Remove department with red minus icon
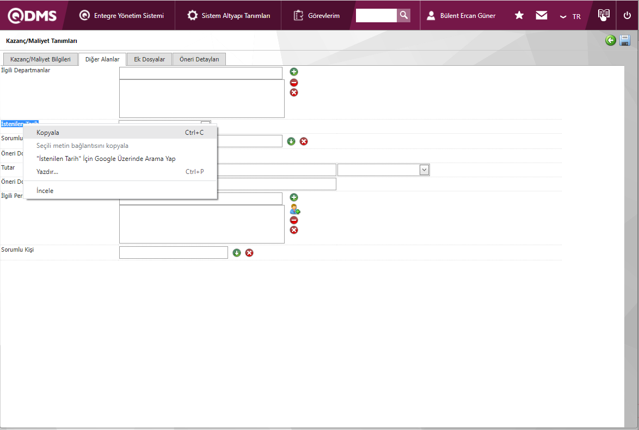 click(x=294, y=82)
